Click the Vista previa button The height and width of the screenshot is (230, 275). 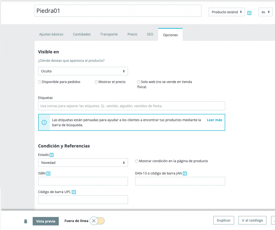pos(45,221)
